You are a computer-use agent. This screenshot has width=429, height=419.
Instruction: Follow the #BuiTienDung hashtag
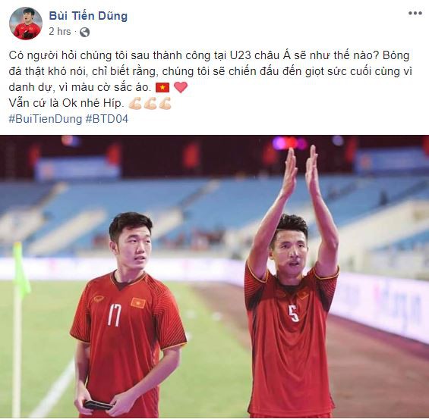(45, 119)
